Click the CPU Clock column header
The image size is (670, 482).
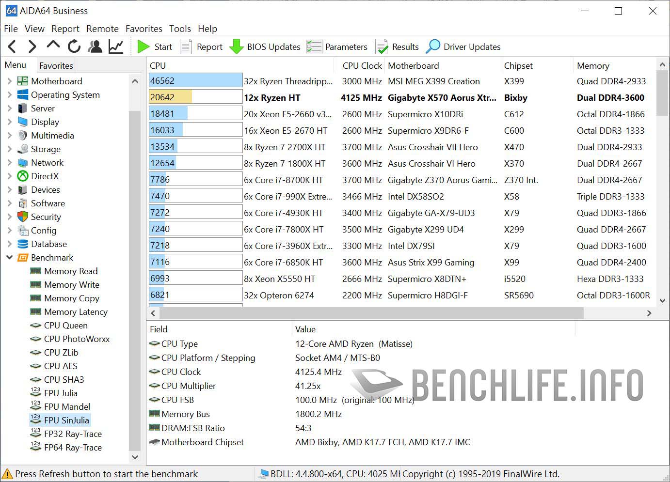[x=362, y=66]
